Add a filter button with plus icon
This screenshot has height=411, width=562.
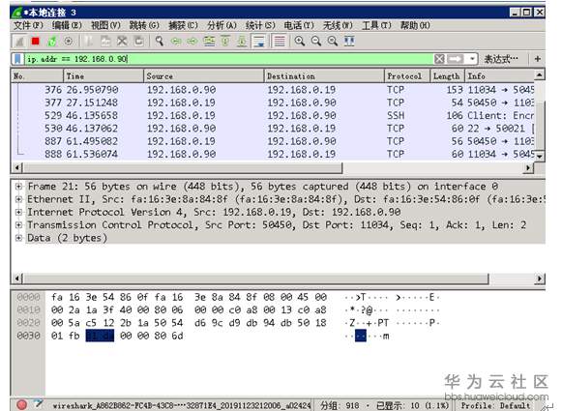(538, 59)
